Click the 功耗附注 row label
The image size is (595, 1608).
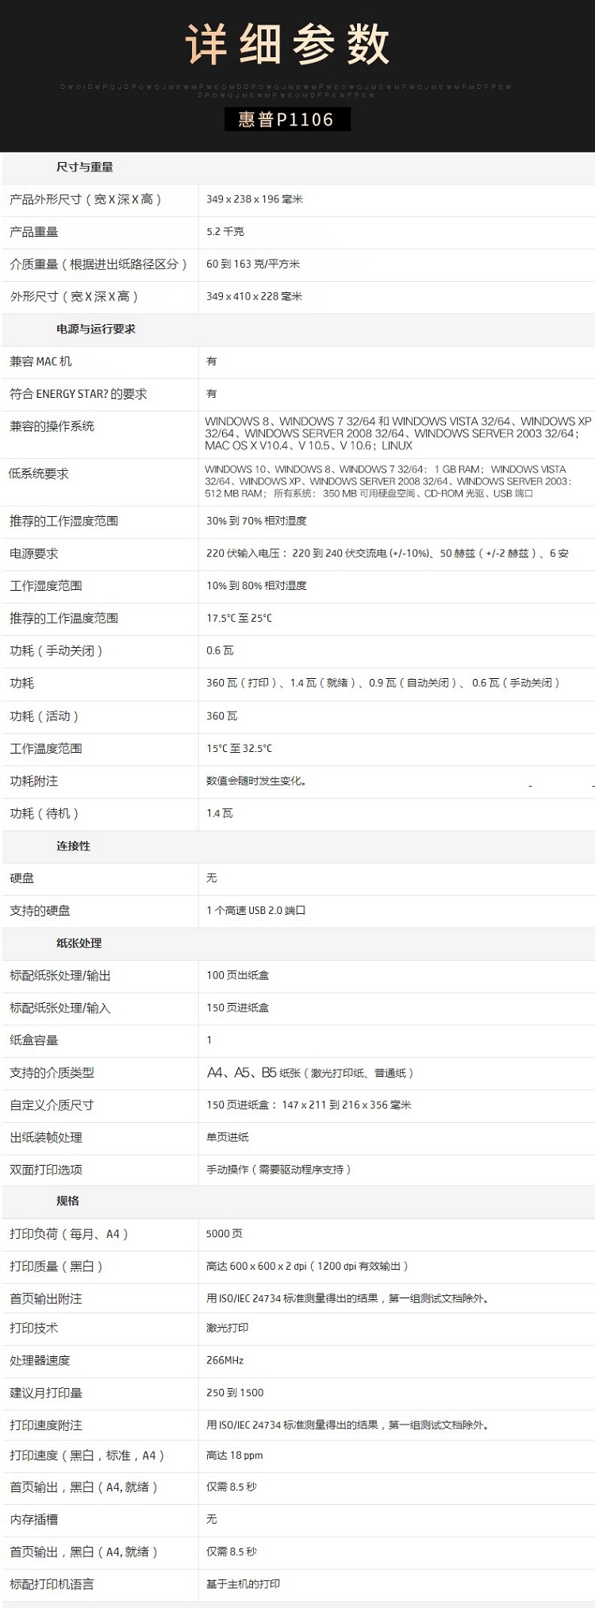pos(34,781)
